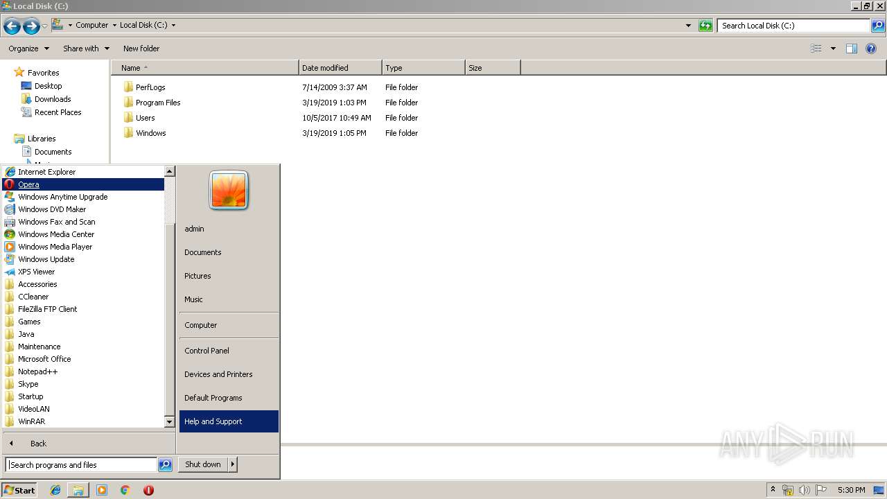This screenshot has height=499, width=887.
Task: Open XPS Viewer
Action: coord(83,272)
